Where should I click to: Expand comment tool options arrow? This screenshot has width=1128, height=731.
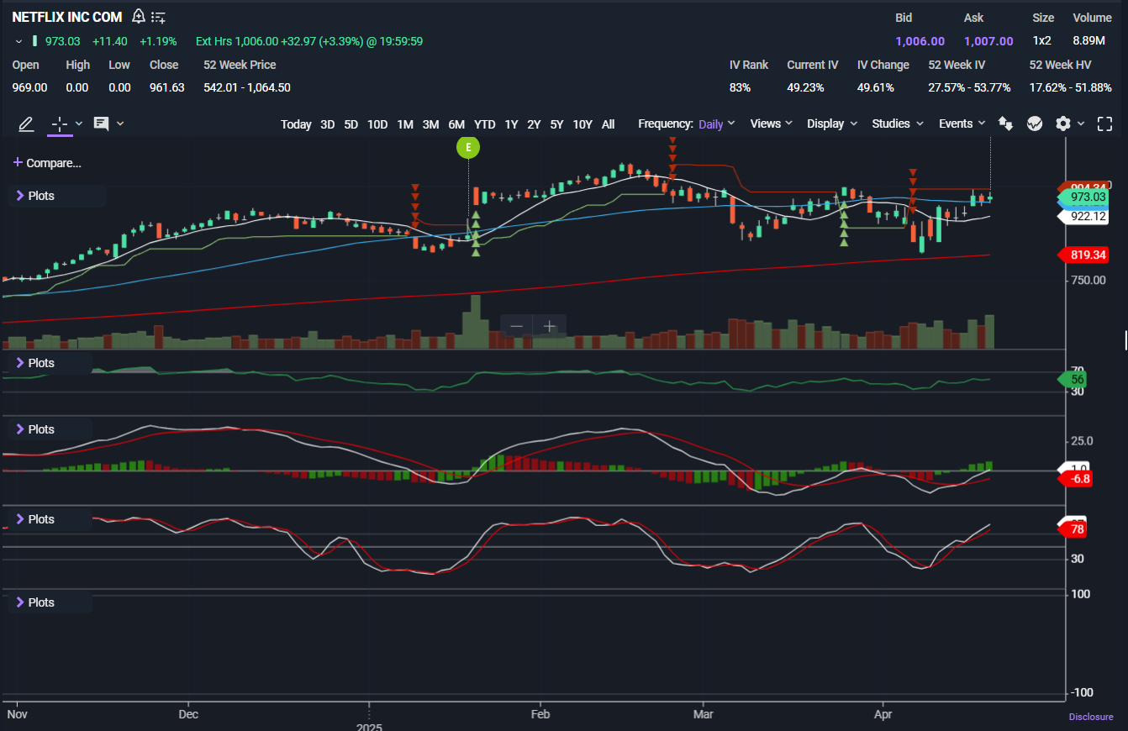tap(120, 124)
